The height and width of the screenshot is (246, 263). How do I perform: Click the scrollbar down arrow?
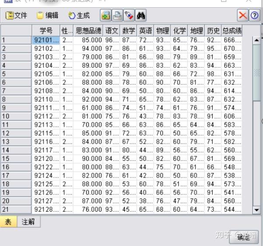[256, 210]
